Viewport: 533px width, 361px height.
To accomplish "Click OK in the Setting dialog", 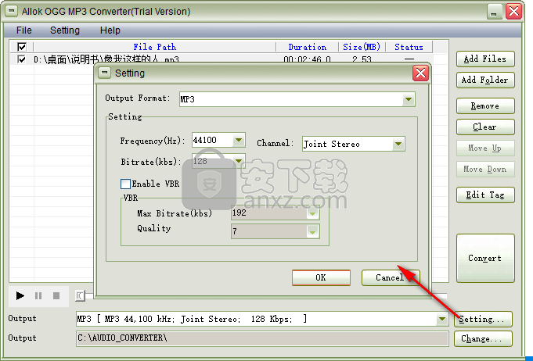I will point(321,277).
